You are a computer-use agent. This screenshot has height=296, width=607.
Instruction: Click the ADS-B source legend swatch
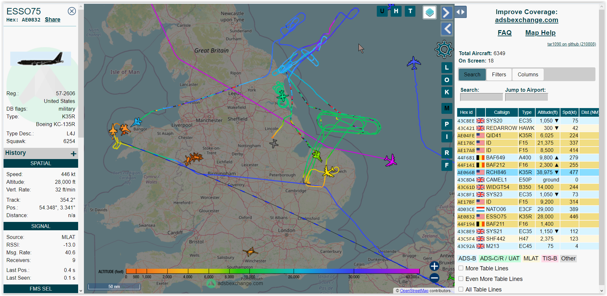(467, 258)
